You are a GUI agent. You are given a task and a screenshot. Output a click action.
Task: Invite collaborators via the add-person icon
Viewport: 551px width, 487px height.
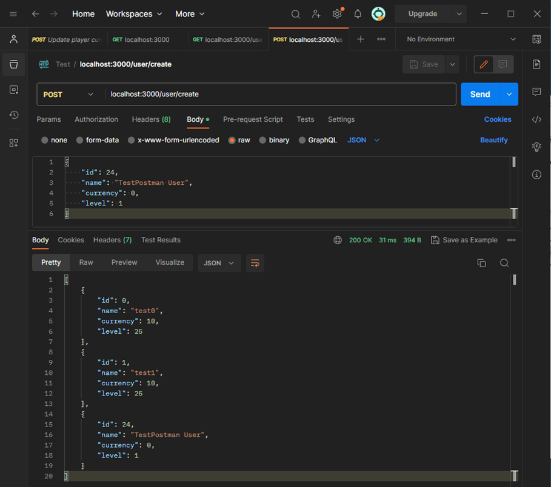point(316,14)
